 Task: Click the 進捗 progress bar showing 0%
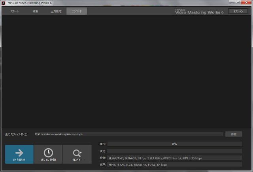pyautogui.click(x=174, y=144)
